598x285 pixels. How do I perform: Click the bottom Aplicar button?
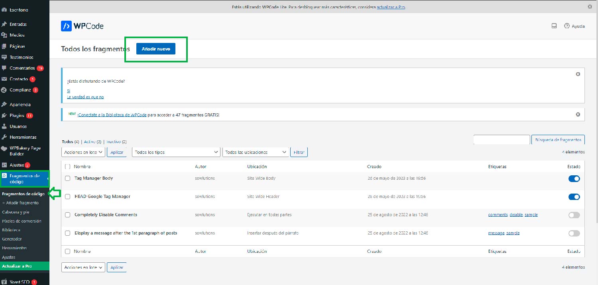click(x=117, y=268)
